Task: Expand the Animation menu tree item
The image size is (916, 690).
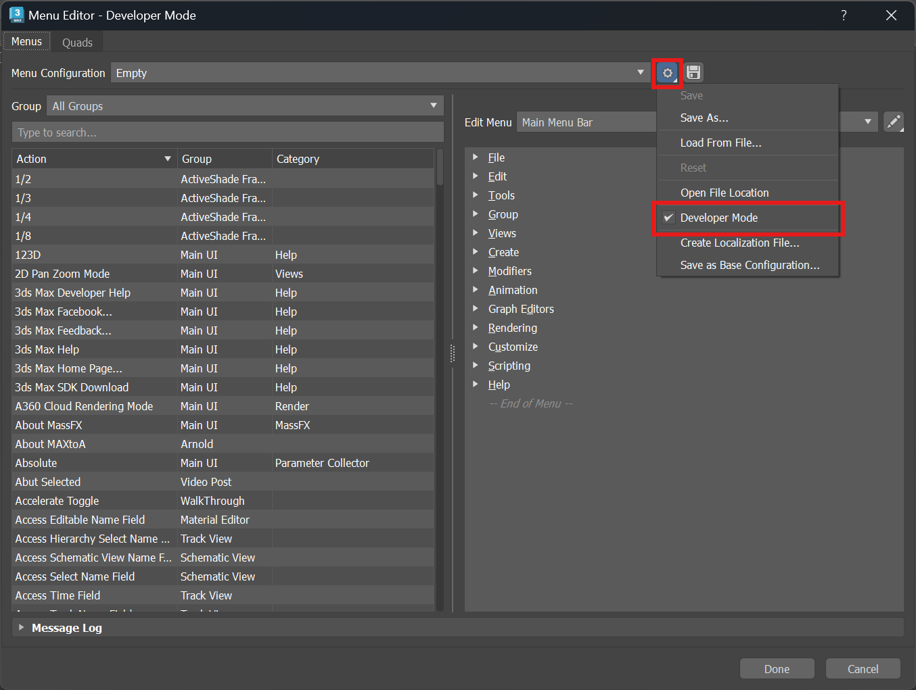Action: tap(476, 289)
